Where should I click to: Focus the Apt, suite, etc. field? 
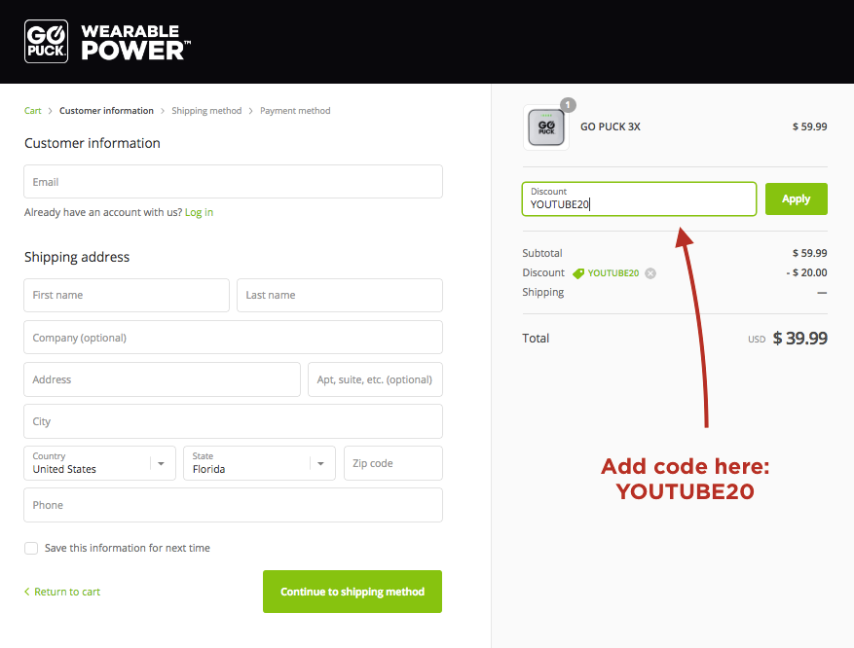point(375,379)
